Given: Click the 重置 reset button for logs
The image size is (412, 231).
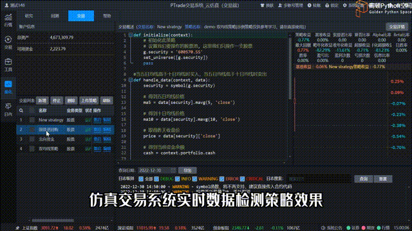Looking at the screenshot, I should (x=383, y=179).
